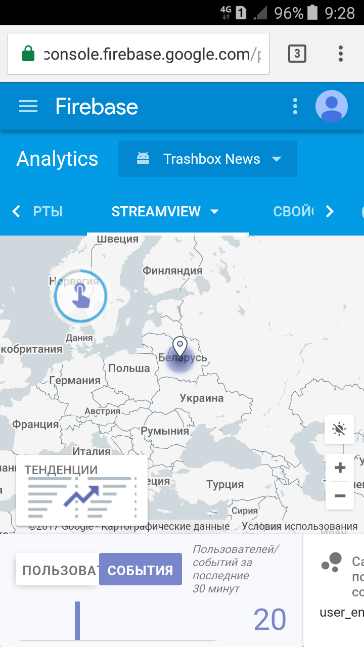The image size is (364, 647).
Task: Select the ПОЛЬЗОВАТ toggle button
Action: pyautogui.click(x=58, y=571)
